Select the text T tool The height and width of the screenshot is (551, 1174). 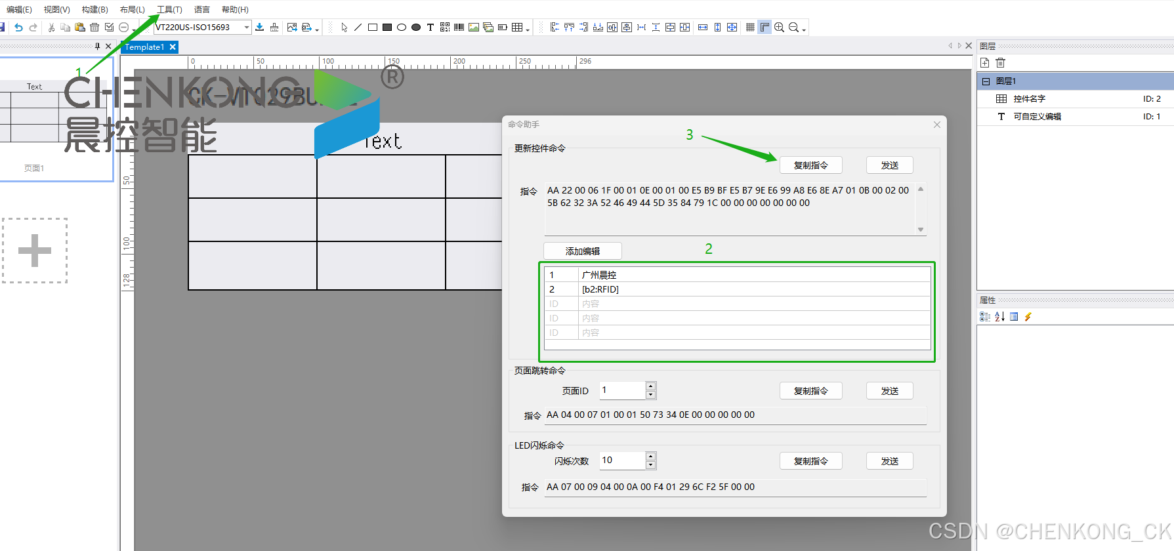[x=430, y=28]
